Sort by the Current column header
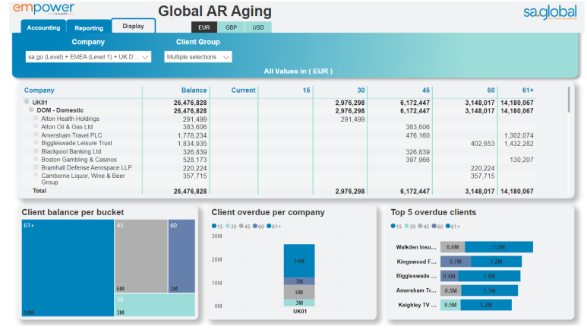The image size is (587, 330). 243,90
